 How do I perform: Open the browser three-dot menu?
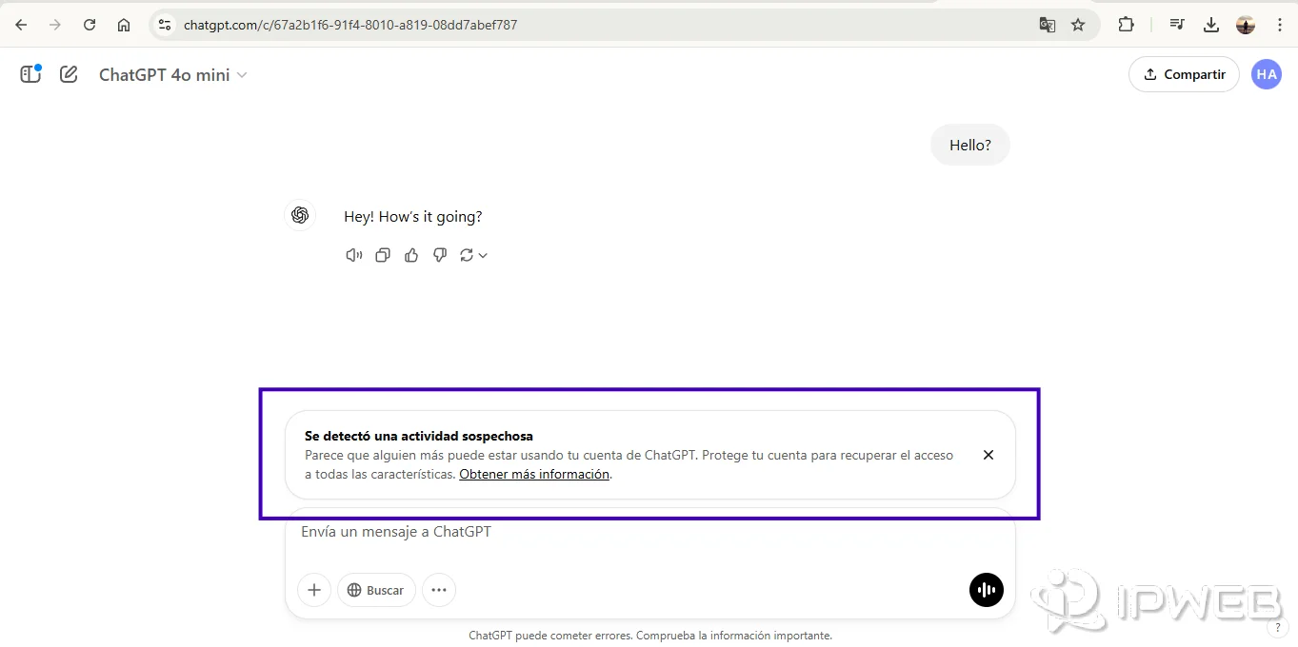click(x=1279, y=25)
